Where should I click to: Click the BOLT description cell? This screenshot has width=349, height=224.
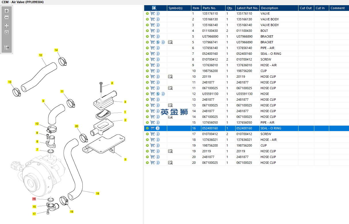tap(264, 31)
